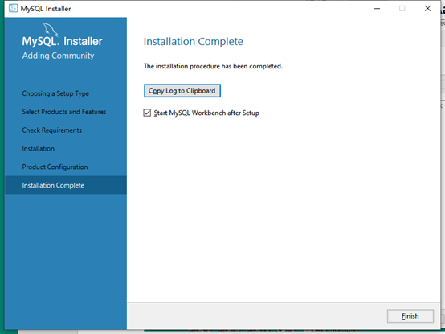Click the Installation Complete heading
The width and height of the screenshot is (445, 334).
[194, 42]
